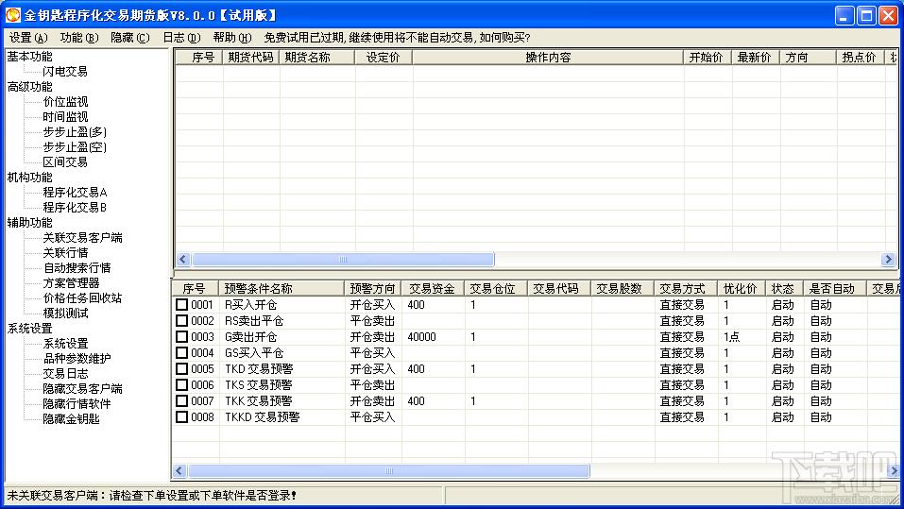Click the status bar unlinked client message
The width and height of the screenshot is (904, 509).
coord(152,495)
